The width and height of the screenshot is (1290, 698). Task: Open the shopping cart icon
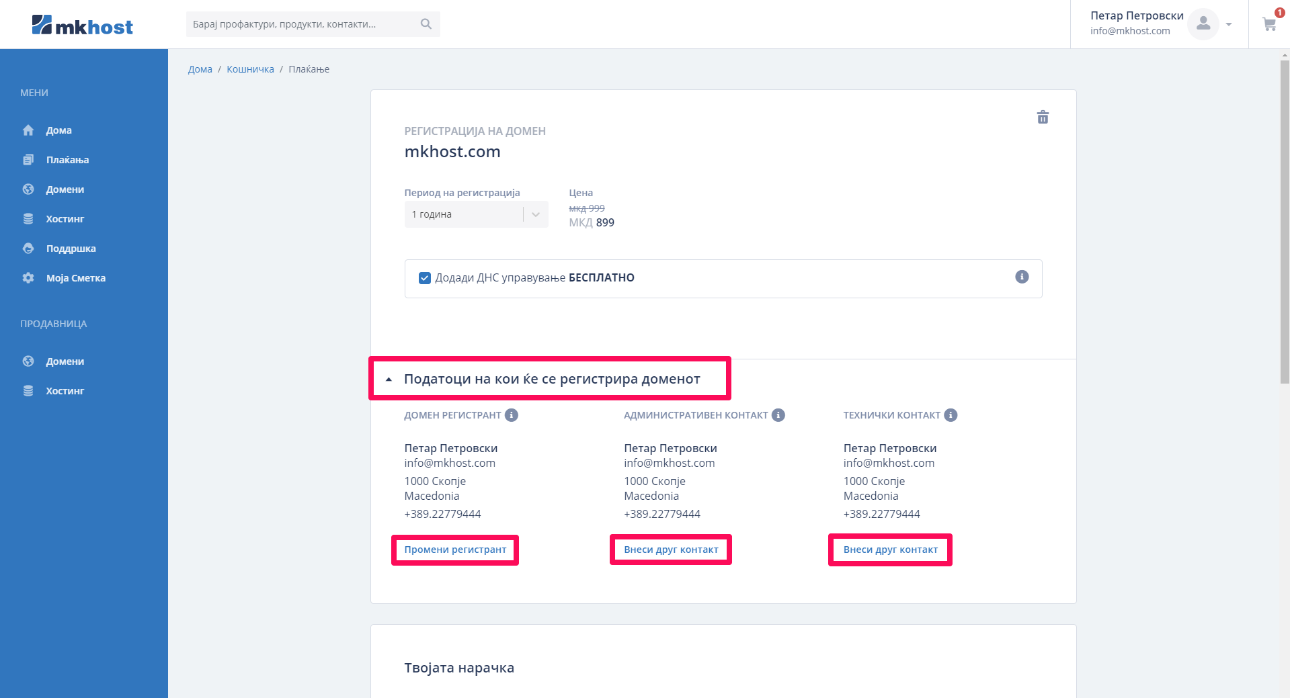point(1269,25)
